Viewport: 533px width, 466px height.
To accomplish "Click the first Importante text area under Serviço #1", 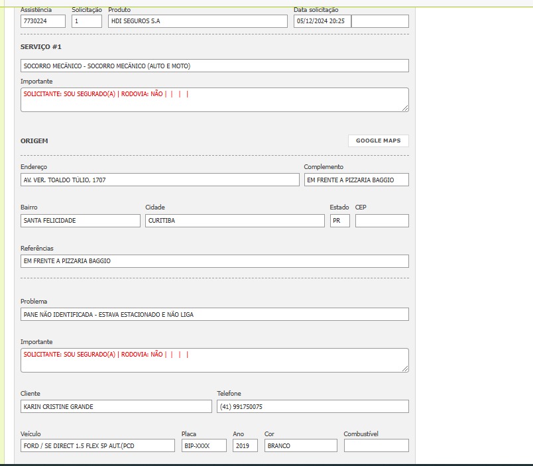I will point(215,99).
